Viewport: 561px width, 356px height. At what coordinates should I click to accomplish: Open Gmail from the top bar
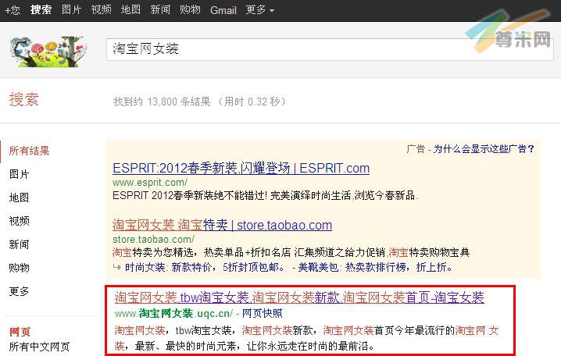coord(223,10)
